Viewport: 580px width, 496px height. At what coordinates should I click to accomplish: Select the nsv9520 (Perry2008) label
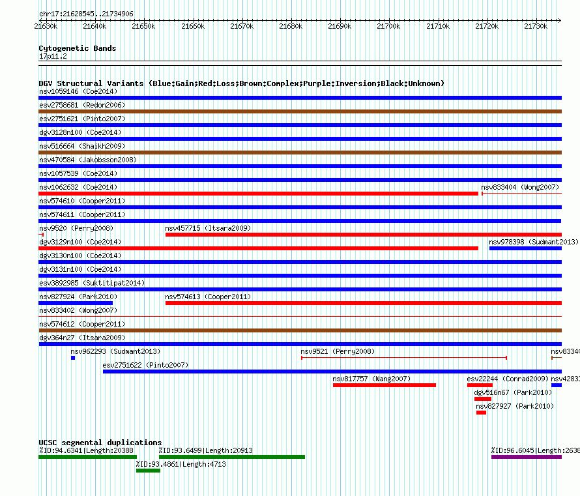click(x=76, y=228)
